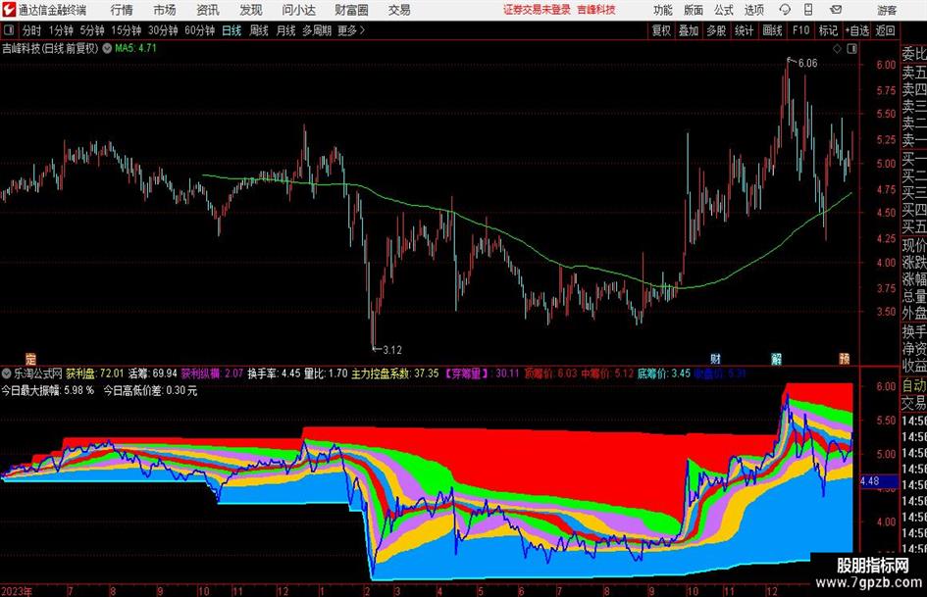The width and height of the screenshot is (927, 597).
Task: Switch to the 30分钟 period tab
Action: [x=163, y=30]
